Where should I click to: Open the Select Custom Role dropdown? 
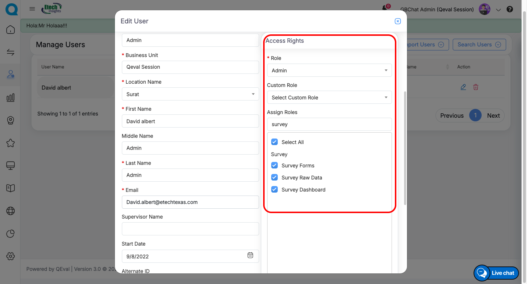[x=329, y=98]
